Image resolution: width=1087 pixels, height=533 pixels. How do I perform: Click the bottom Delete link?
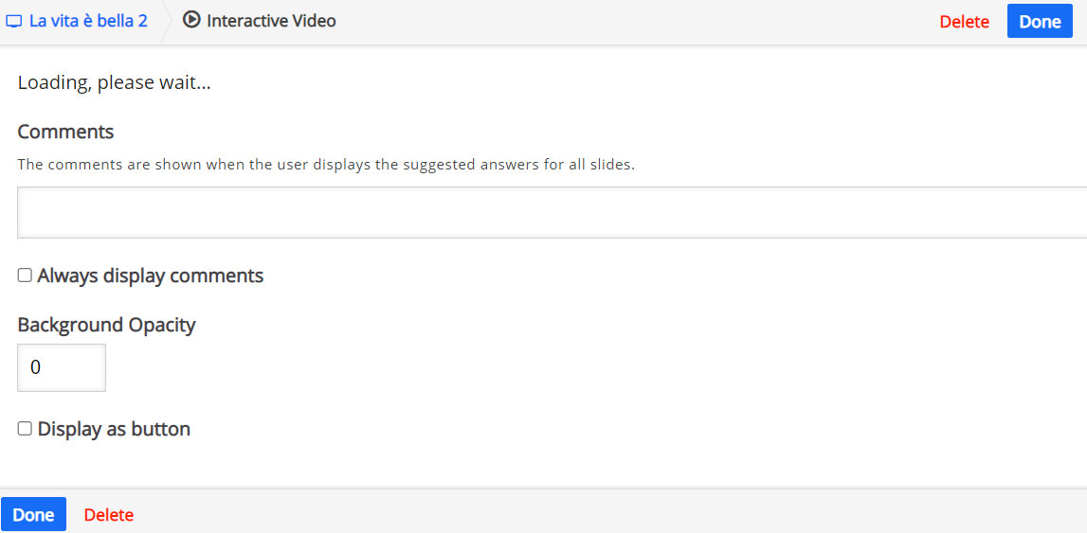click(x=109, y=515)
